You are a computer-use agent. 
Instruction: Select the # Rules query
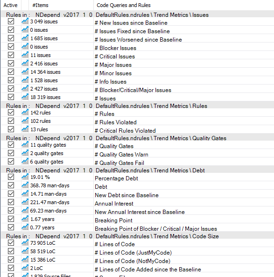[105, 114]
